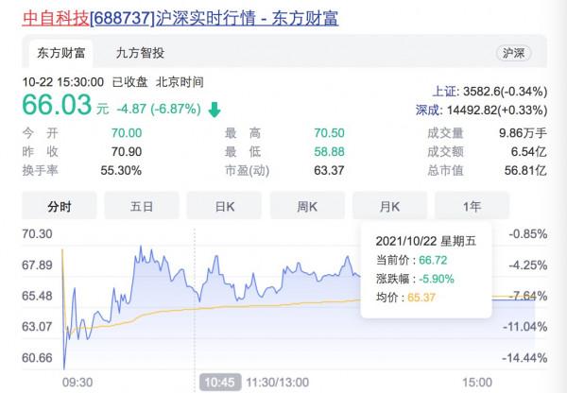The width and height of the screenshot is (567, 393).
Task: Click the current price 66.03
Action: [57, 105]
